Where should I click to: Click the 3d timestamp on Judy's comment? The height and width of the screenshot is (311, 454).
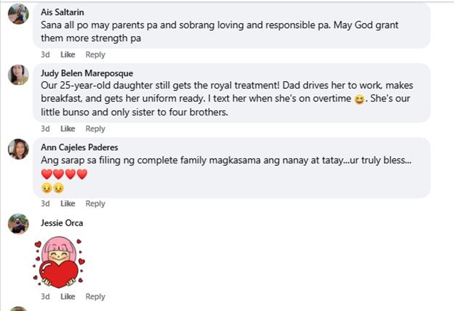pyautogui.click(x=45, y=129)
